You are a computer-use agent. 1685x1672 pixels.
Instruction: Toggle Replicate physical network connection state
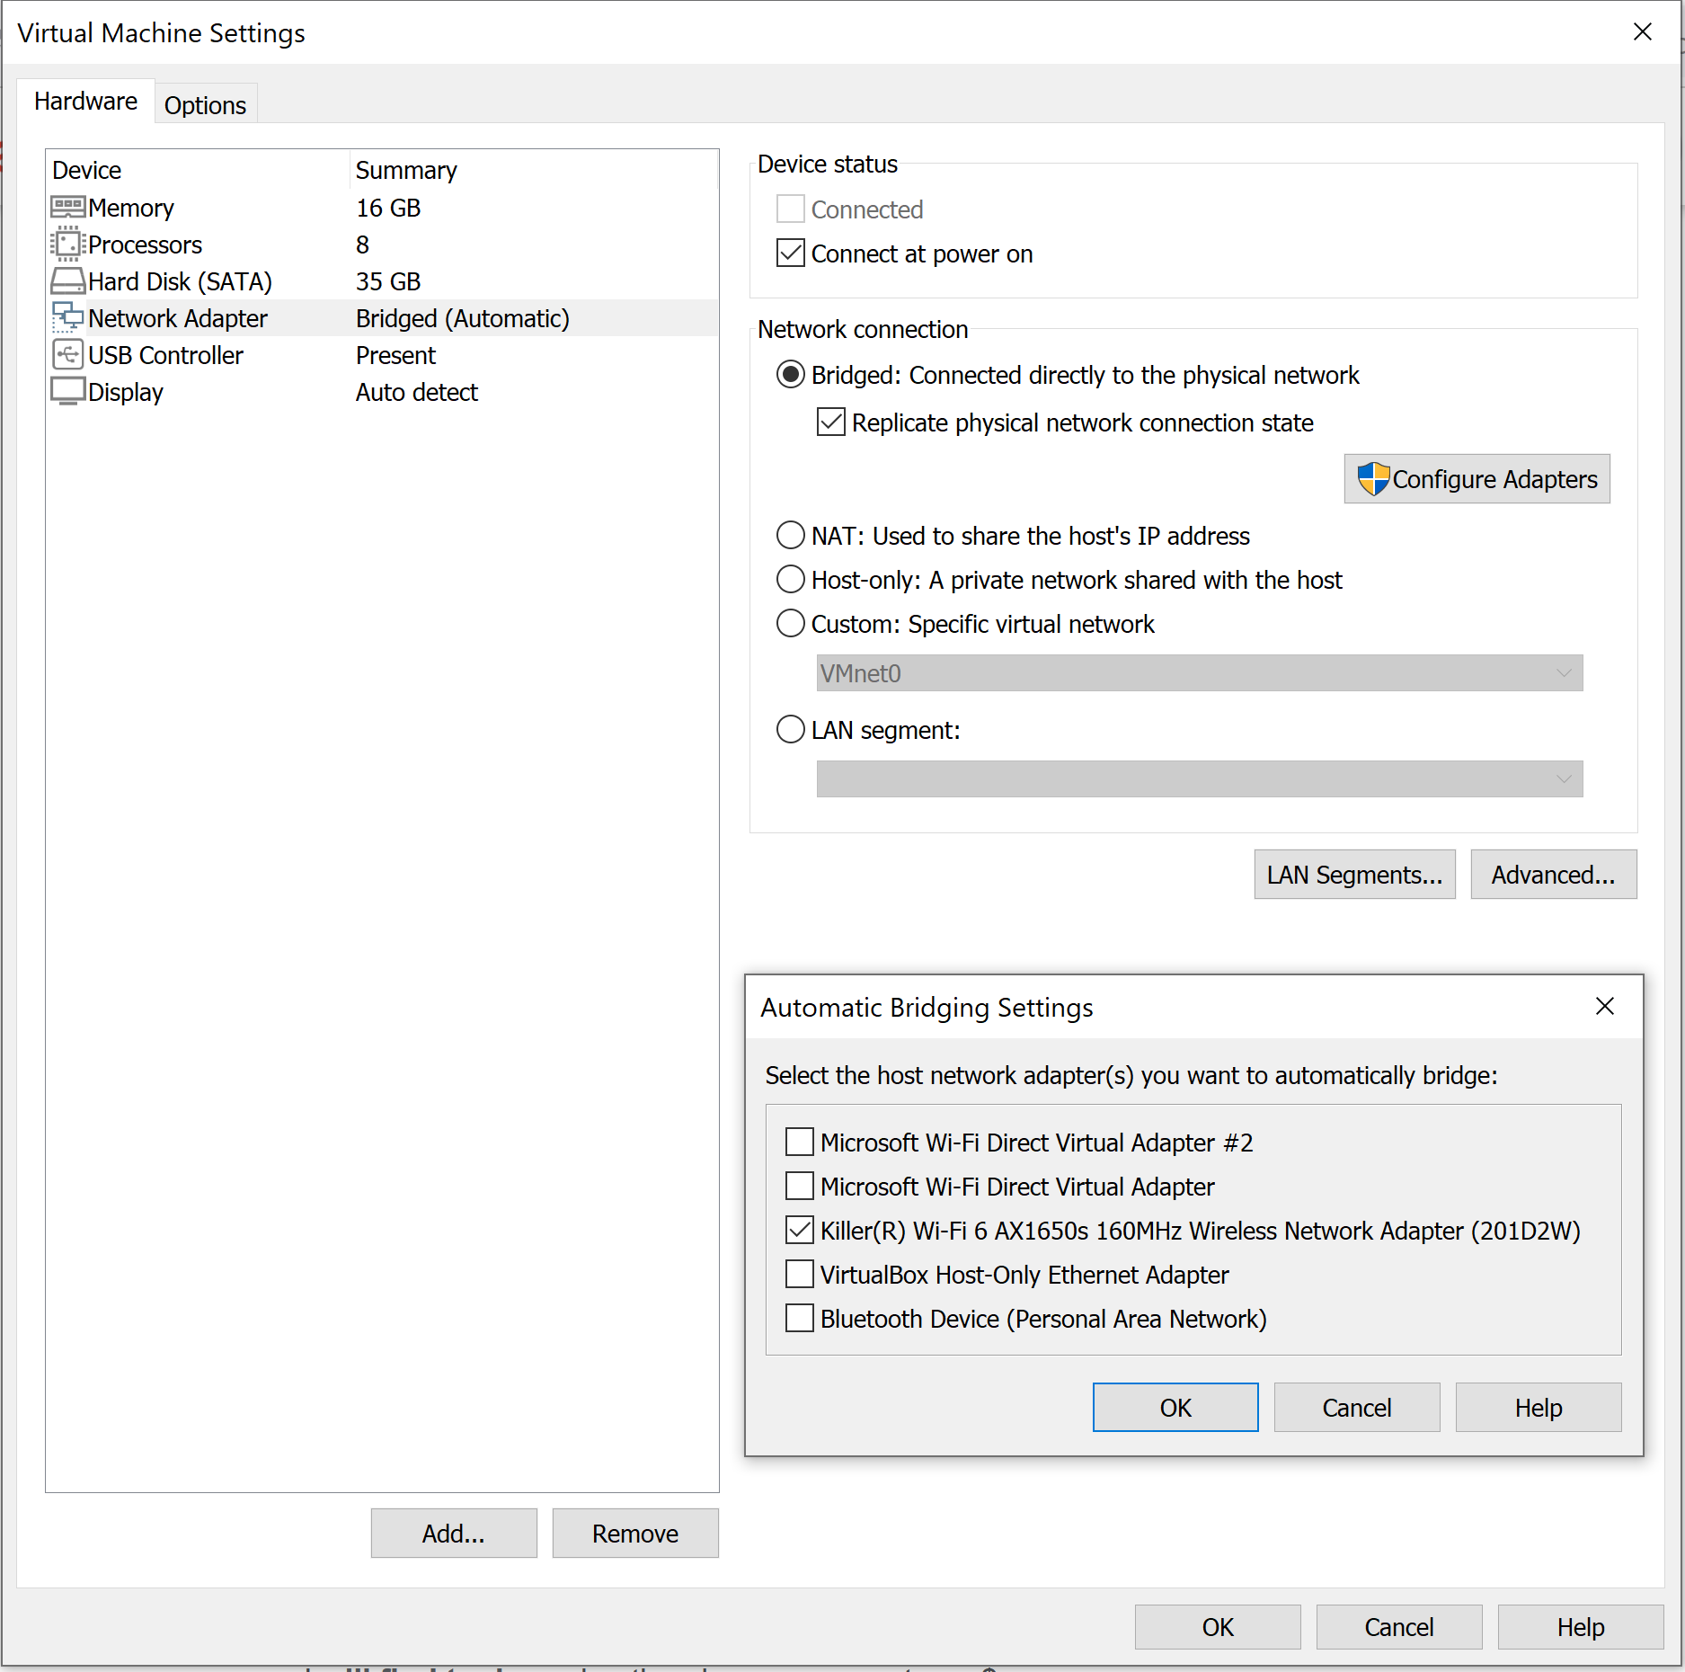click(831, 422)
